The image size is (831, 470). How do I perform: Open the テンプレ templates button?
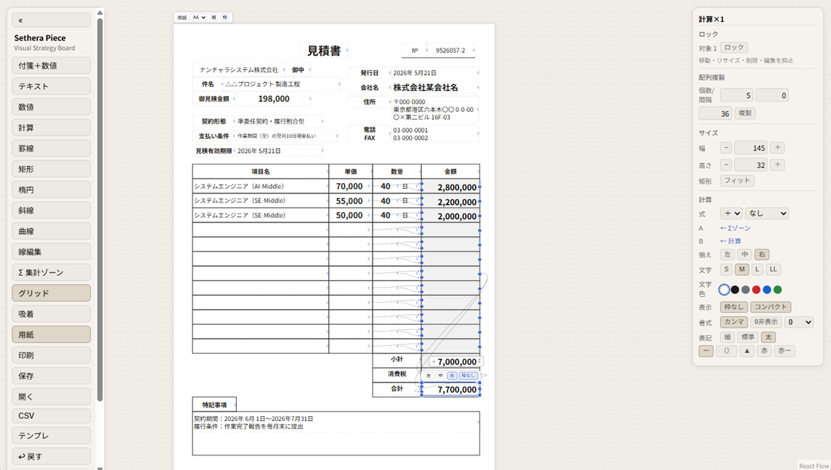51,436
